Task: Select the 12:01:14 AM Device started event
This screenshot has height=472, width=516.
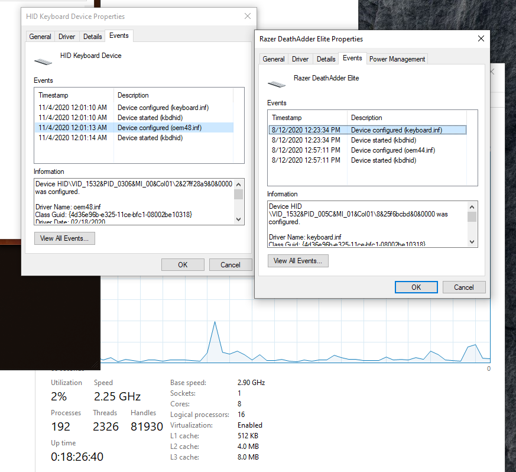Action: [x=134, y=138]
